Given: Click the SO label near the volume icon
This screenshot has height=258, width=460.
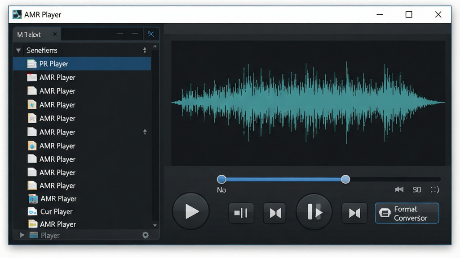Looking at the screenshot, I should pos(416,189).
